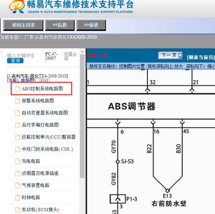
Task: Open 时钟电路 entry
Action: [x=31, y=197]
